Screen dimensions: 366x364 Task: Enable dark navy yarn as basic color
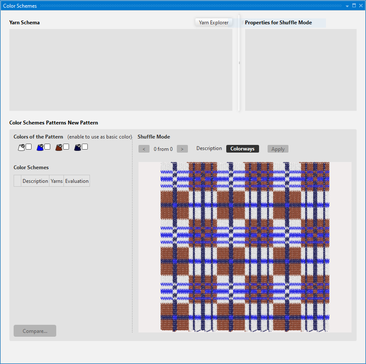(85, 147)
